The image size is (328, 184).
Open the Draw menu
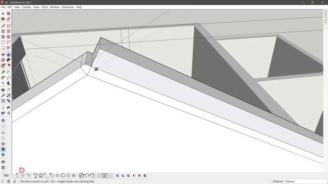[x=36, y=7]
